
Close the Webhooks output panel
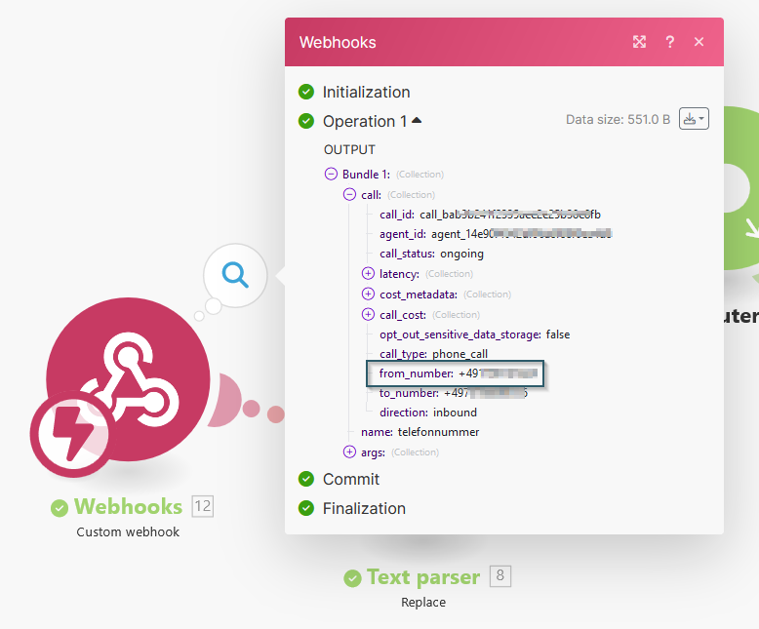[x=699, y=42]
